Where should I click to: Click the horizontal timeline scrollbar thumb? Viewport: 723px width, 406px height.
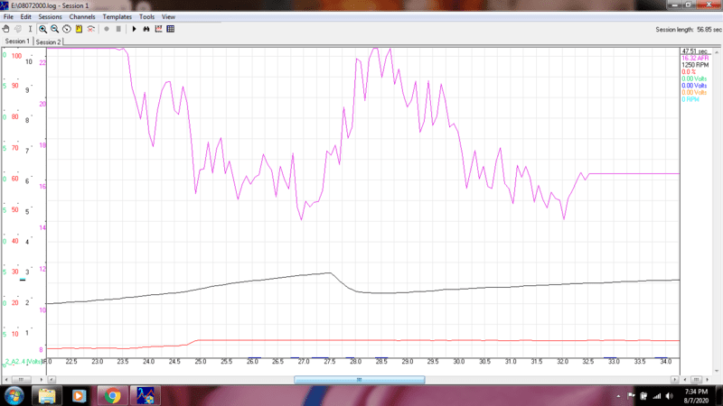point(359,380)
